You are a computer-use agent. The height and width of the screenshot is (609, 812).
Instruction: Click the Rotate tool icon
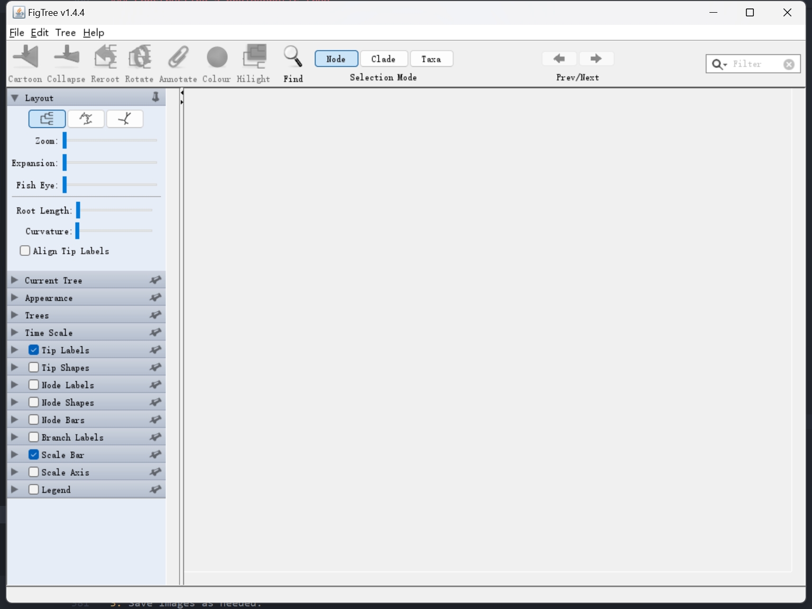click(140, 57)
